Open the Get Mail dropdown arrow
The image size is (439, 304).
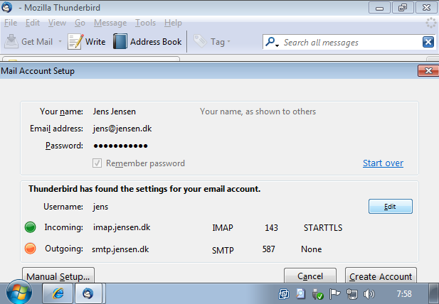(60, 42)
